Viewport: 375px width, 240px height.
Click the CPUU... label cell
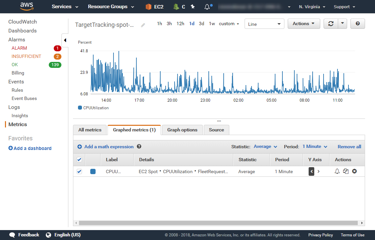click(113, 171)
